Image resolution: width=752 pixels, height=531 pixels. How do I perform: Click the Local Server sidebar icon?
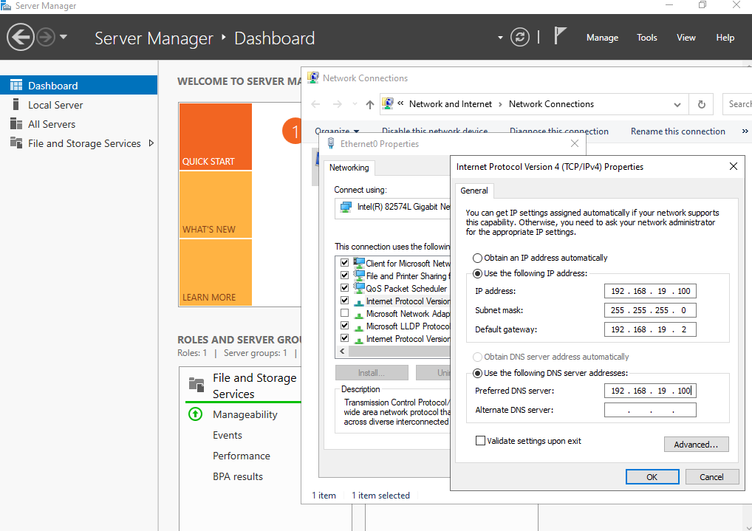pyautogui.click(x=16, y=105)
